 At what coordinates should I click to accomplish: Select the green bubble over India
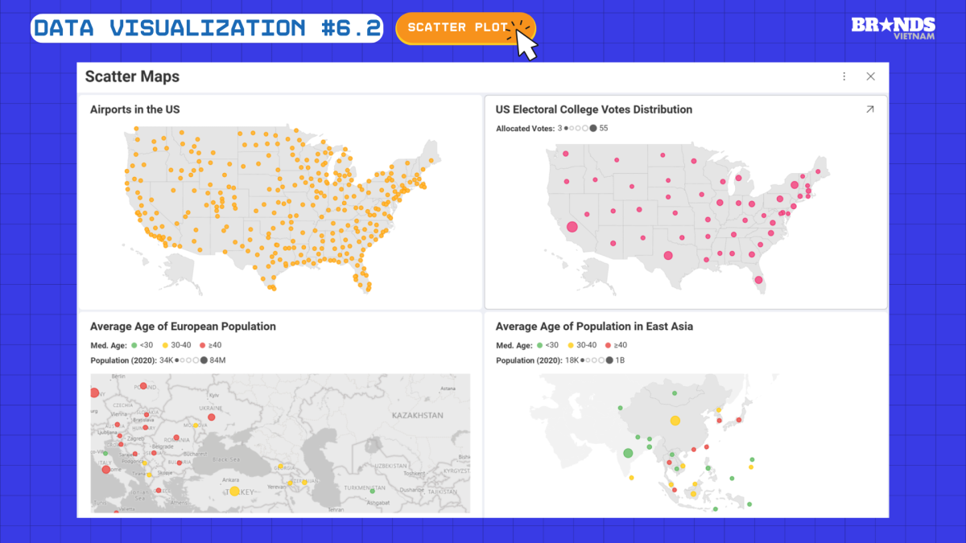coord(628,454)
